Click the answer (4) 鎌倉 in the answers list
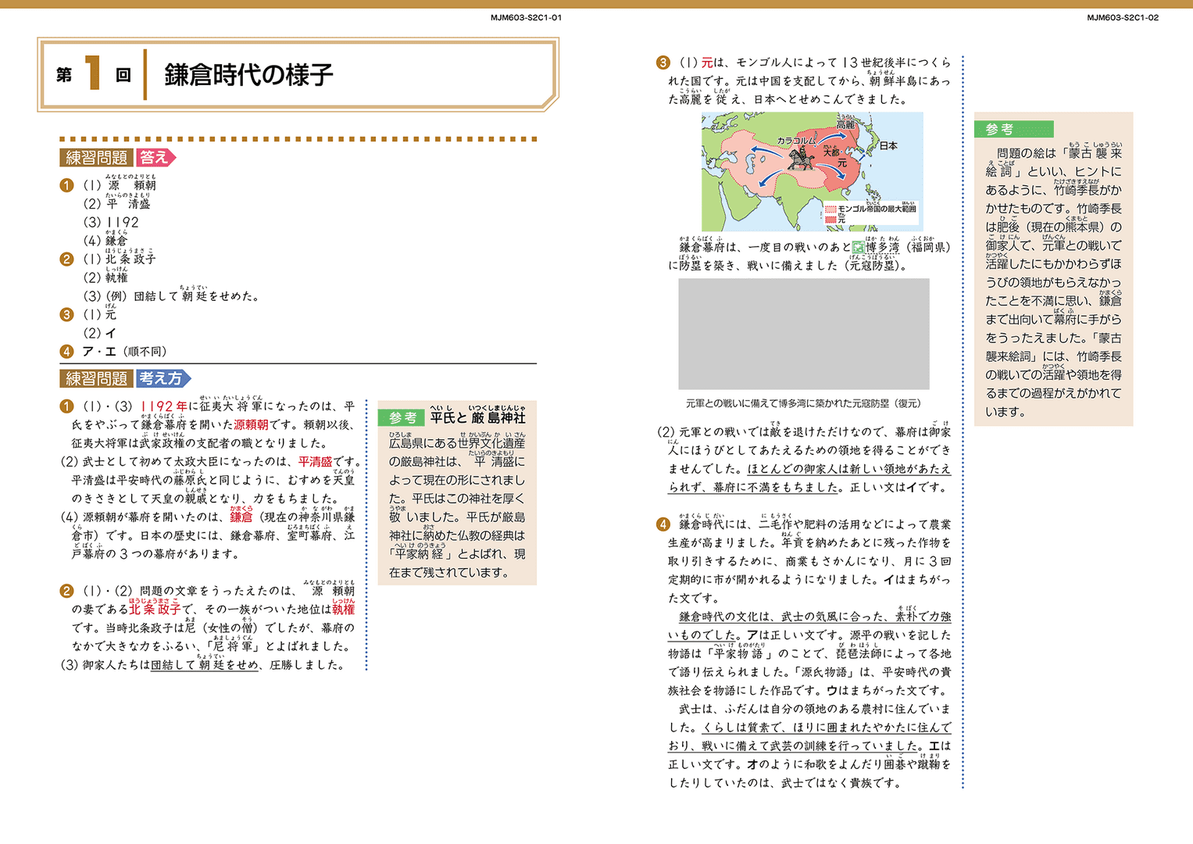Viewport: 1193px width, 844px height. pyautogui.click(x=105, y=241)
